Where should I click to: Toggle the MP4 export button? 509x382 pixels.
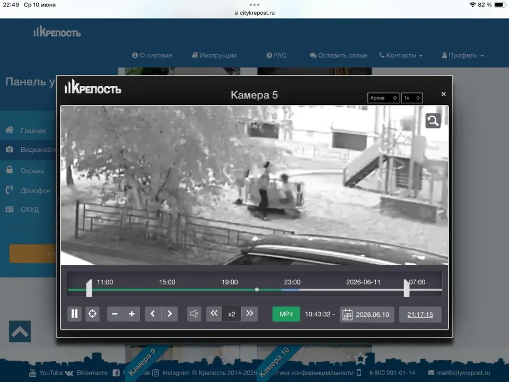(286, 314)
